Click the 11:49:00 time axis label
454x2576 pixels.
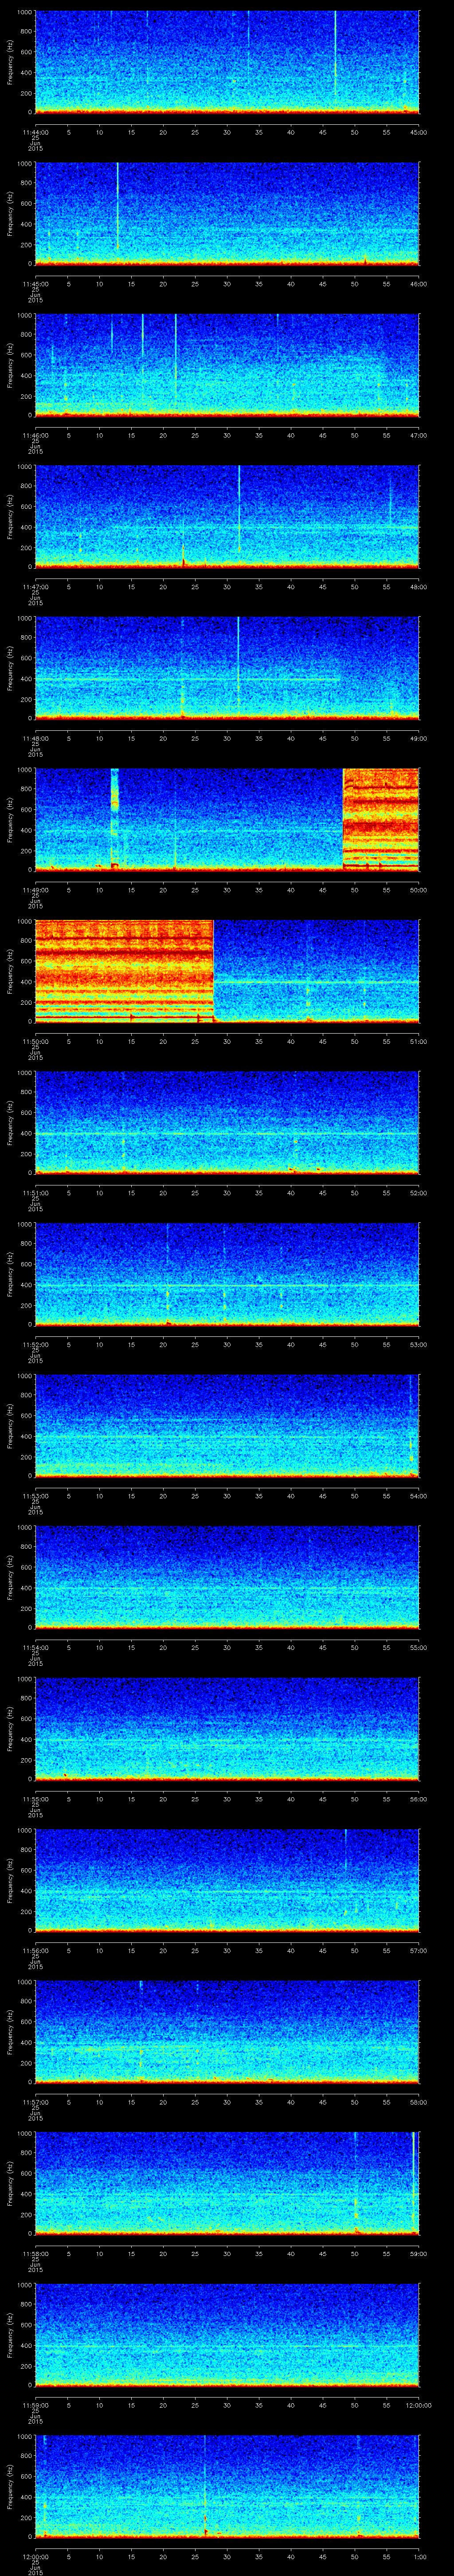pos(35,890)
